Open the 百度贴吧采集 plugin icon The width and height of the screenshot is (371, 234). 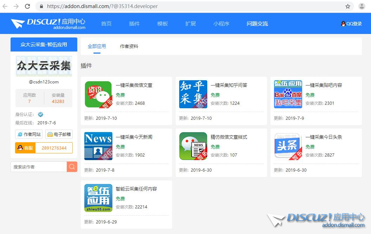[x=288, y=94]
